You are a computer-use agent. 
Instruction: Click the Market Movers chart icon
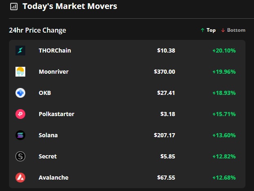(x=14, y=7)
